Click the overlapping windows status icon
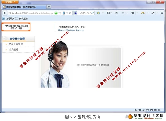 pyautogui.click(x=147, y=110)
